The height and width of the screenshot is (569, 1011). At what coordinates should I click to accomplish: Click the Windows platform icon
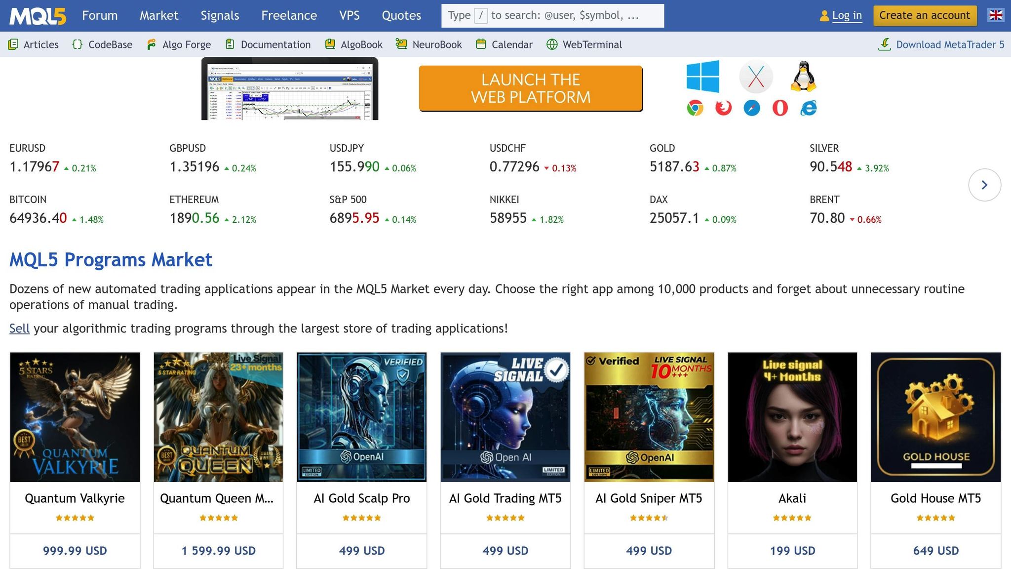point(702,77)
